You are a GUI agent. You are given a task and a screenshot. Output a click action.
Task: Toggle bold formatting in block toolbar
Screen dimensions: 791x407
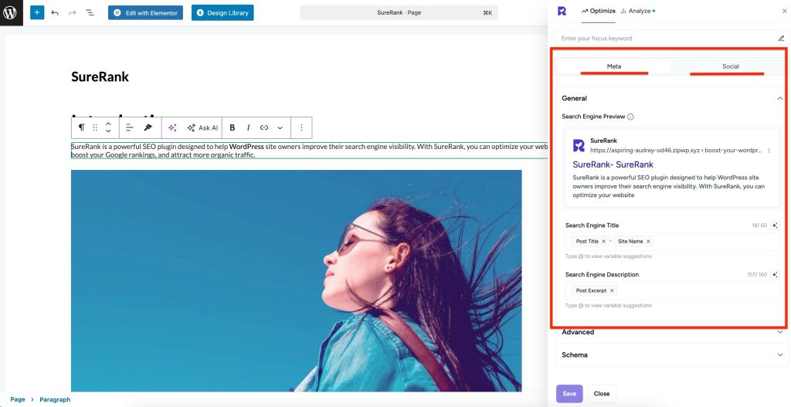coord(232,127)
